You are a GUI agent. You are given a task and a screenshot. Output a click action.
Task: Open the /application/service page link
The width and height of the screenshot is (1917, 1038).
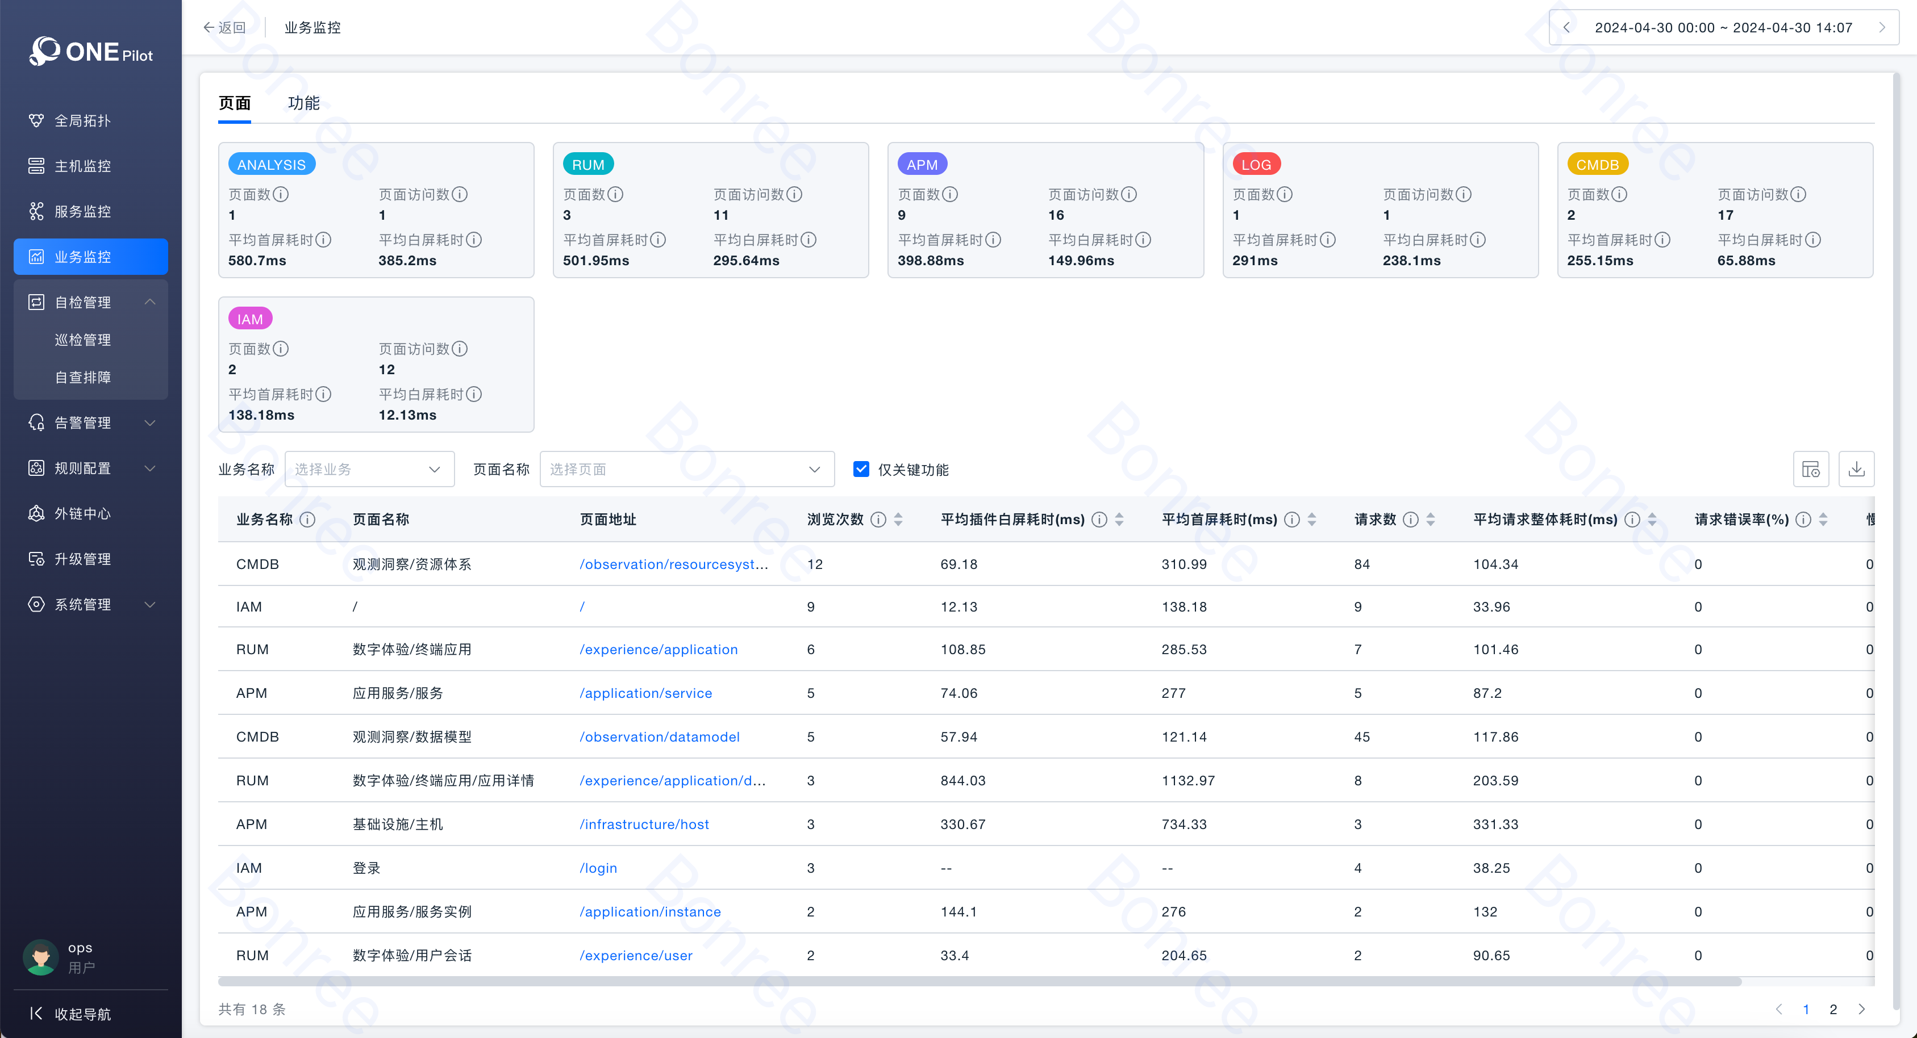pyautogui.click(x=645, y=693)
